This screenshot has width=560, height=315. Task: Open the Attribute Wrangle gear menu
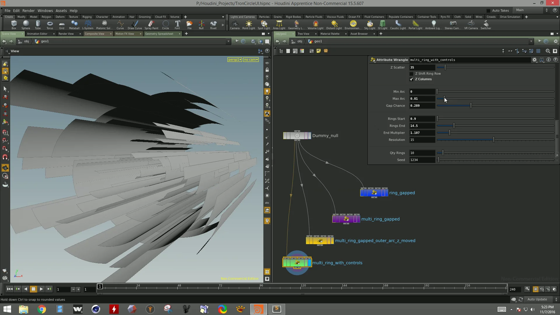point(535,60)
